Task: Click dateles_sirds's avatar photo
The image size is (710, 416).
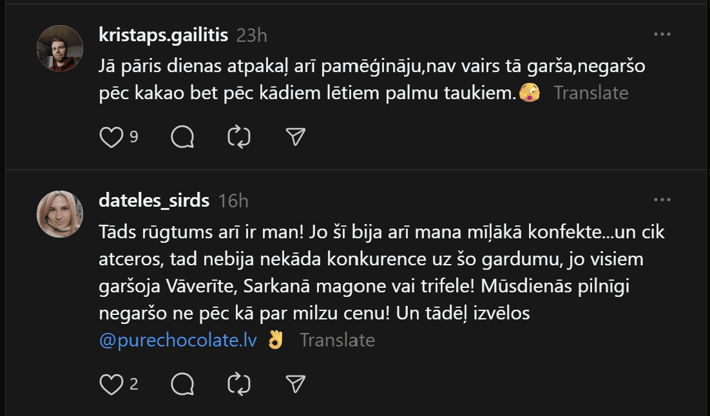Action: pos(60,214)
